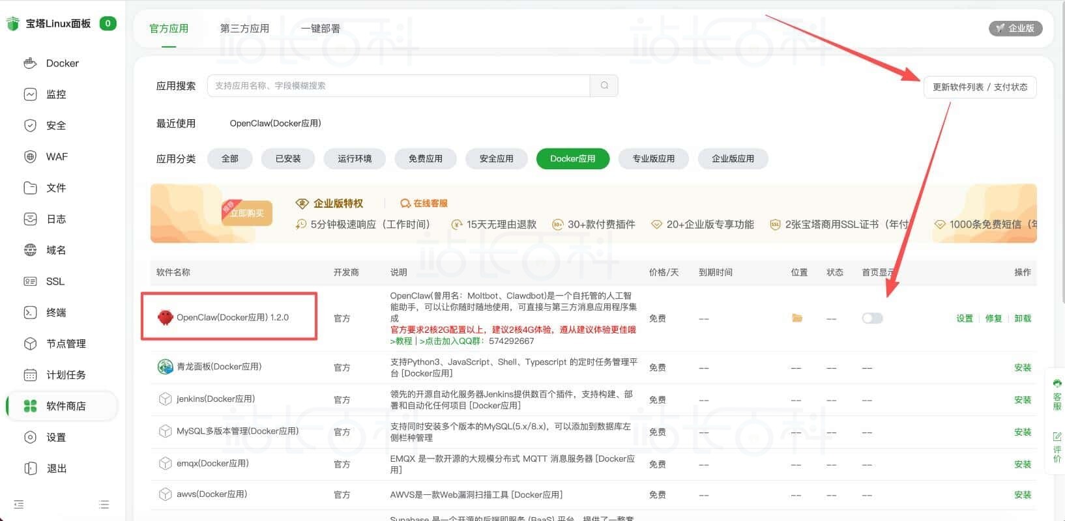Image resolution: width=1065 pixels, height=521 pixels.
Task: Install awvs(Docker应用)
Action: click(x=1023, y=495)
